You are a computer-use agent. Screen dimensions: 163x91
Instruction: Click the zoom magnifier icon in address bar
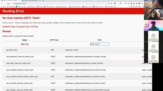(x=109, y=4)
